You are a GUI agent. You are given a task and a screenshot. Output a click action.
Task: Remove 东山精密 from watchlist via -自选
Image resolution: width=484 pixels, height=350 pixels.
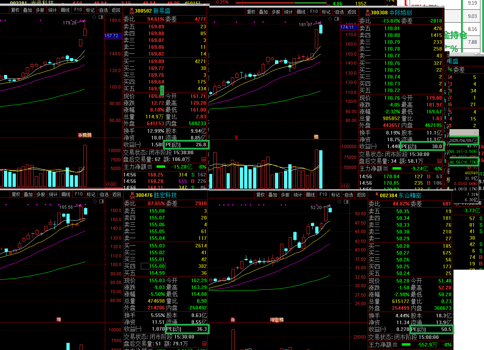(348, 195)
